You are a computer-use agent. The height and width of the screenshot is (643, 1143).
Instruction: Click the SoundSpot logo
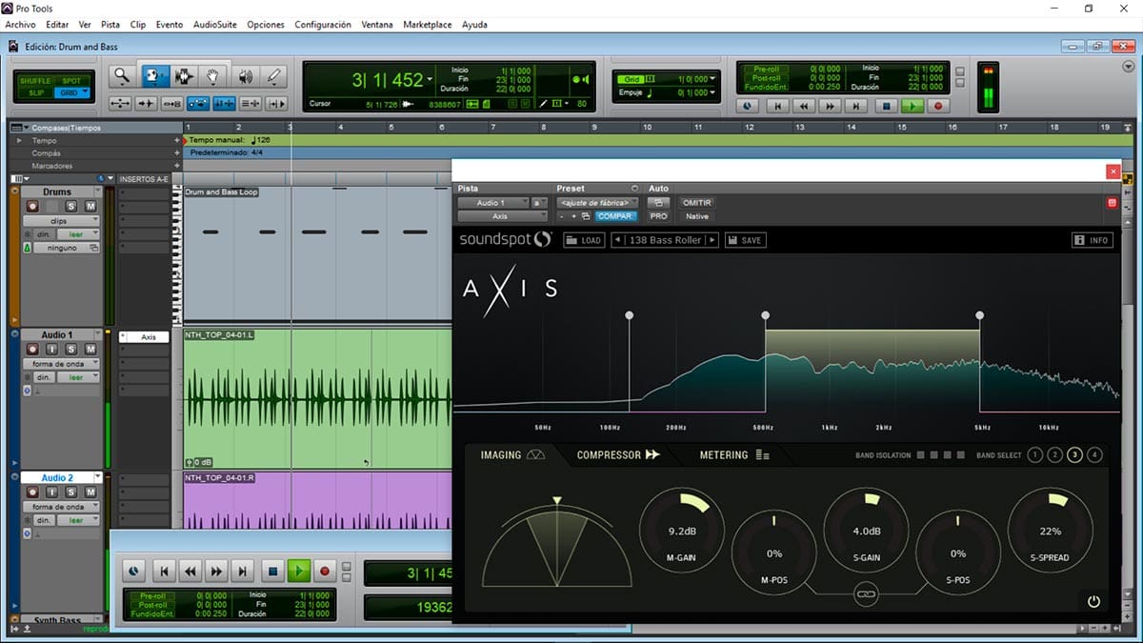tap(506, 240)
